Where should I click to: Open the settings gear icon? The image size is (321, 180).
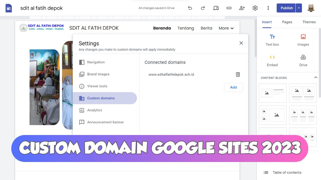(x=255, y=8)
